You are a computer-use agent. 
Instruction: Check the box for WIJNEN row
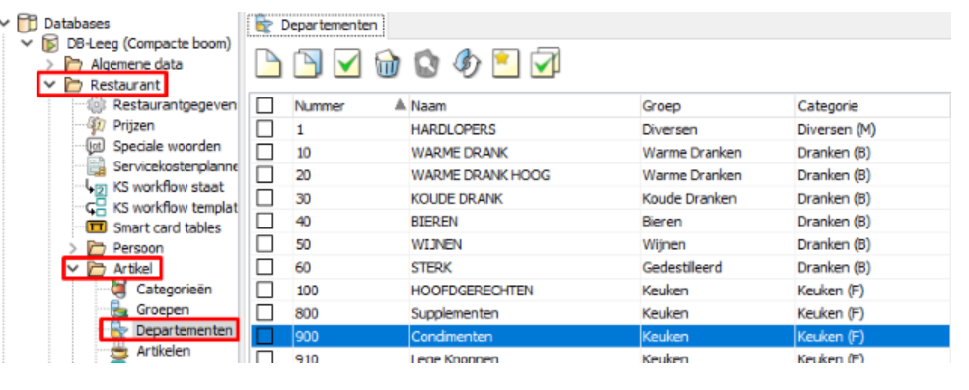point(264,244)
